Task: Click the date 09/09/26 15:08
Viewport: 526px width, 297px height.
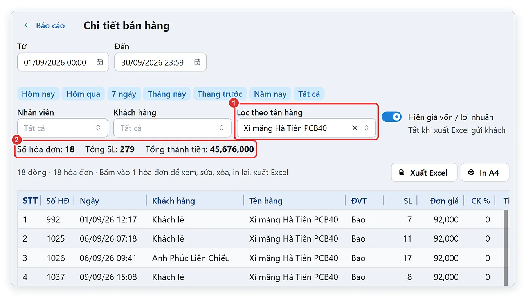Action: click(x=108, y=277)
